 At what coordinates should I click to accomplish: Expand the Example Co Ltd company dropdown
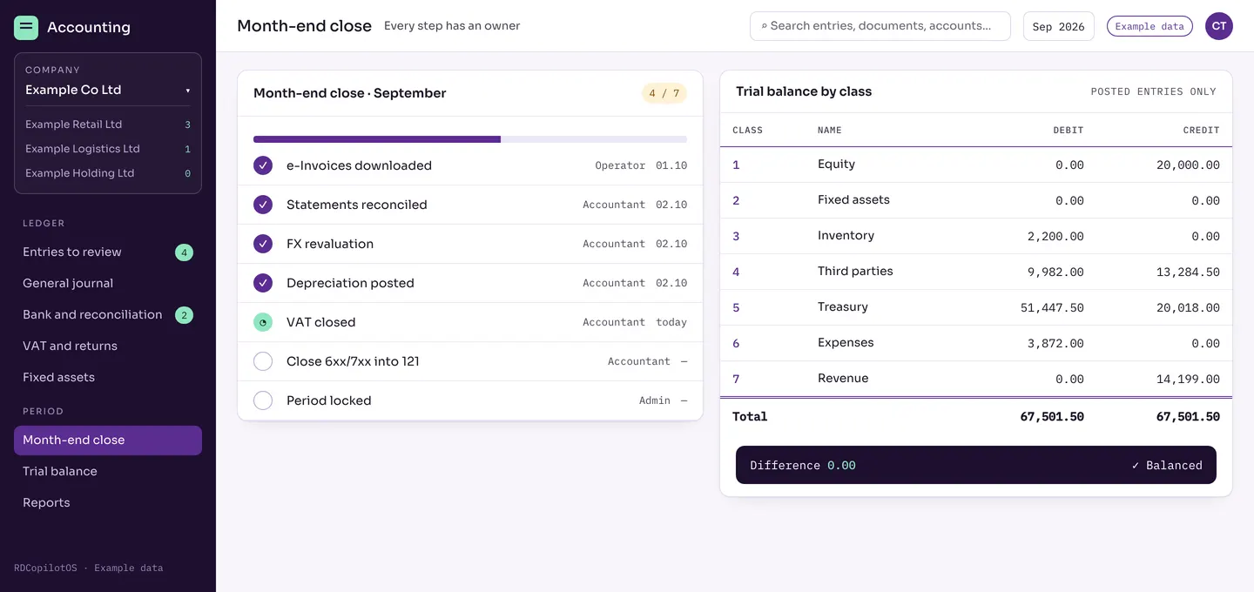[x=108, y=90]
